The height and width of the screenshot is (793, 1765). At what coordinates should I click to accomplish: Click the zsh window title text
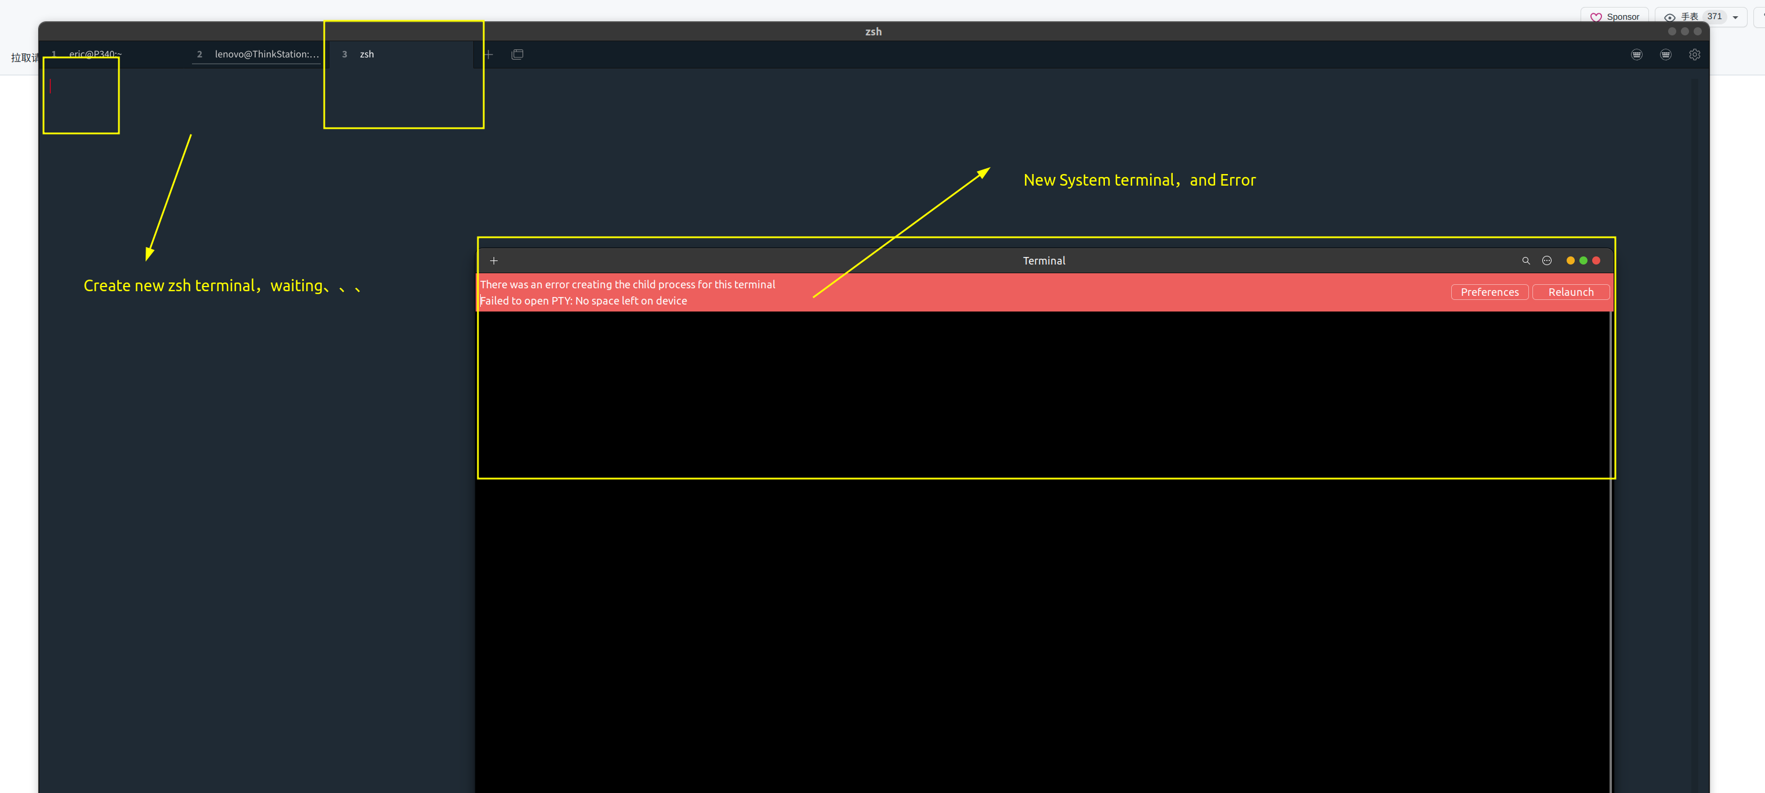(874, 31)
